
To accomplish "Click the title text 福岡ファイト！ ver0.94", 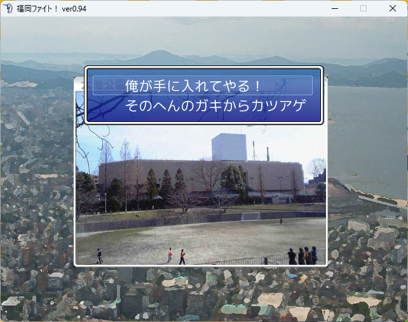I will [x=51, y=9].
